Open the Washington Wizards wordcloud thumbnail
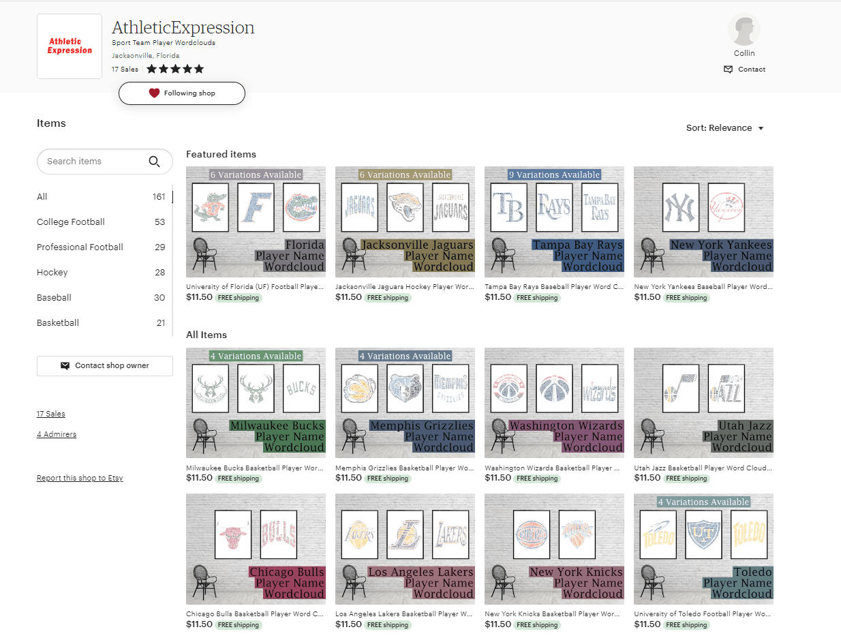The height and width of the screenshot is (636, 841). 554,403
